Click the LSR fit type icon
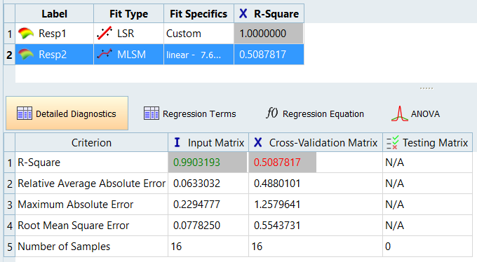 point(105,33)
